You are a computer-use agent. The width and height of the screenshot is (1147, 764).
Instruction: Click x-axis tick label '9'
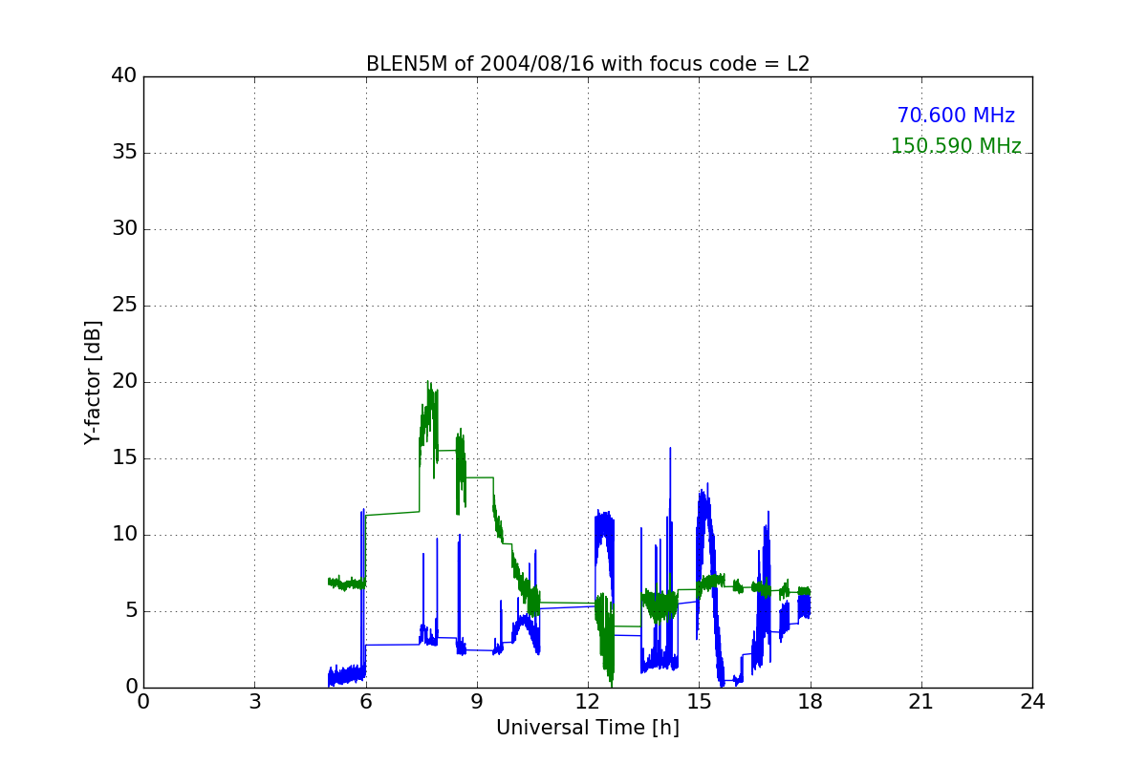(x=477, y=702)
